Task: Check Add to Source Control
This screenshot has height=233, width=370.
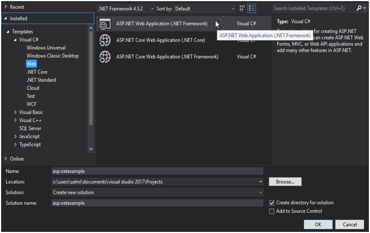Action: pyautogui.click(x=272, y=211)
